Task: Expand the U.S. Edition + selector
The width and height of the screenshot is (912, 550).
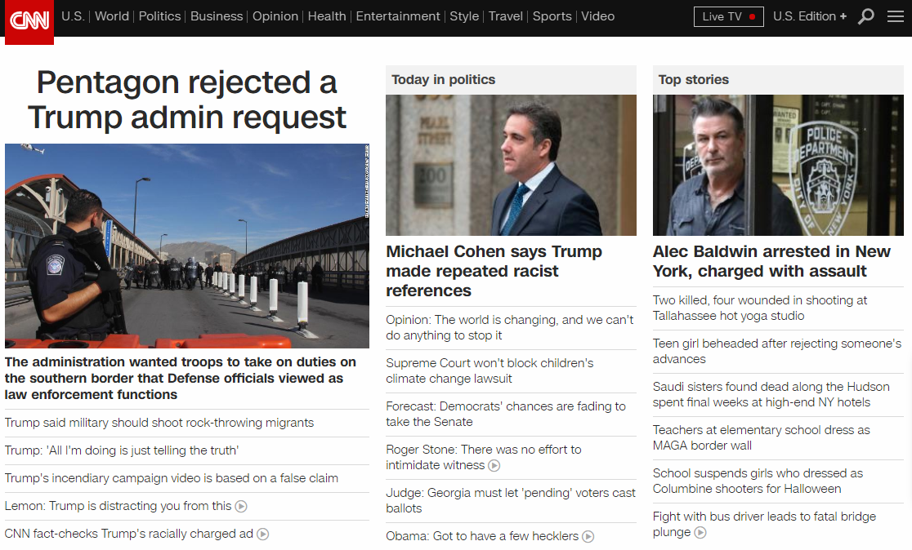Action: tap(810, 16)
